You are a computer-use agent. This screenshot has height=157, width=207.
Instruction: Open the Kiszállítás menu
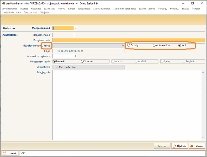pos(36,9)
